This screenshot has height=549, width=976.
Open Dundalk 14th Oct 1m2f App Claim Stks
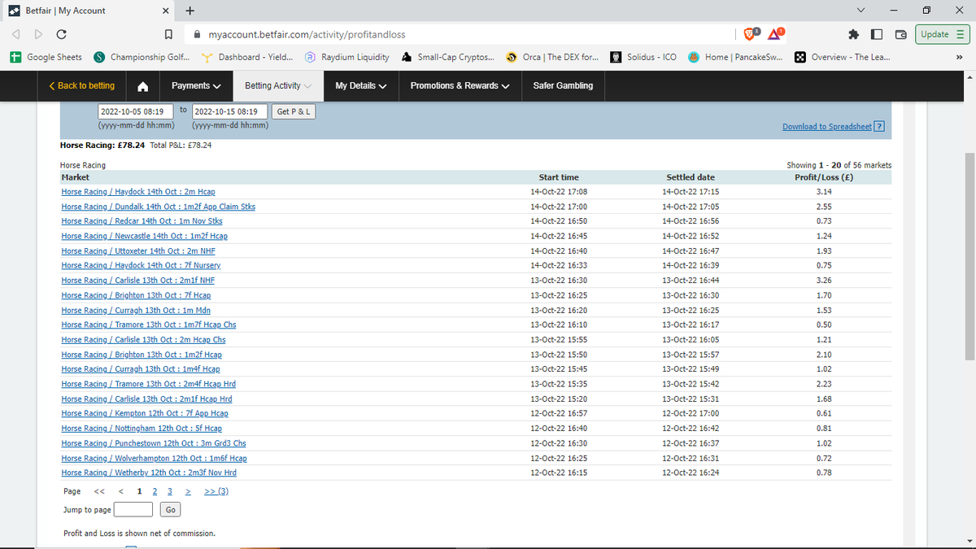(x=159, y=207)
